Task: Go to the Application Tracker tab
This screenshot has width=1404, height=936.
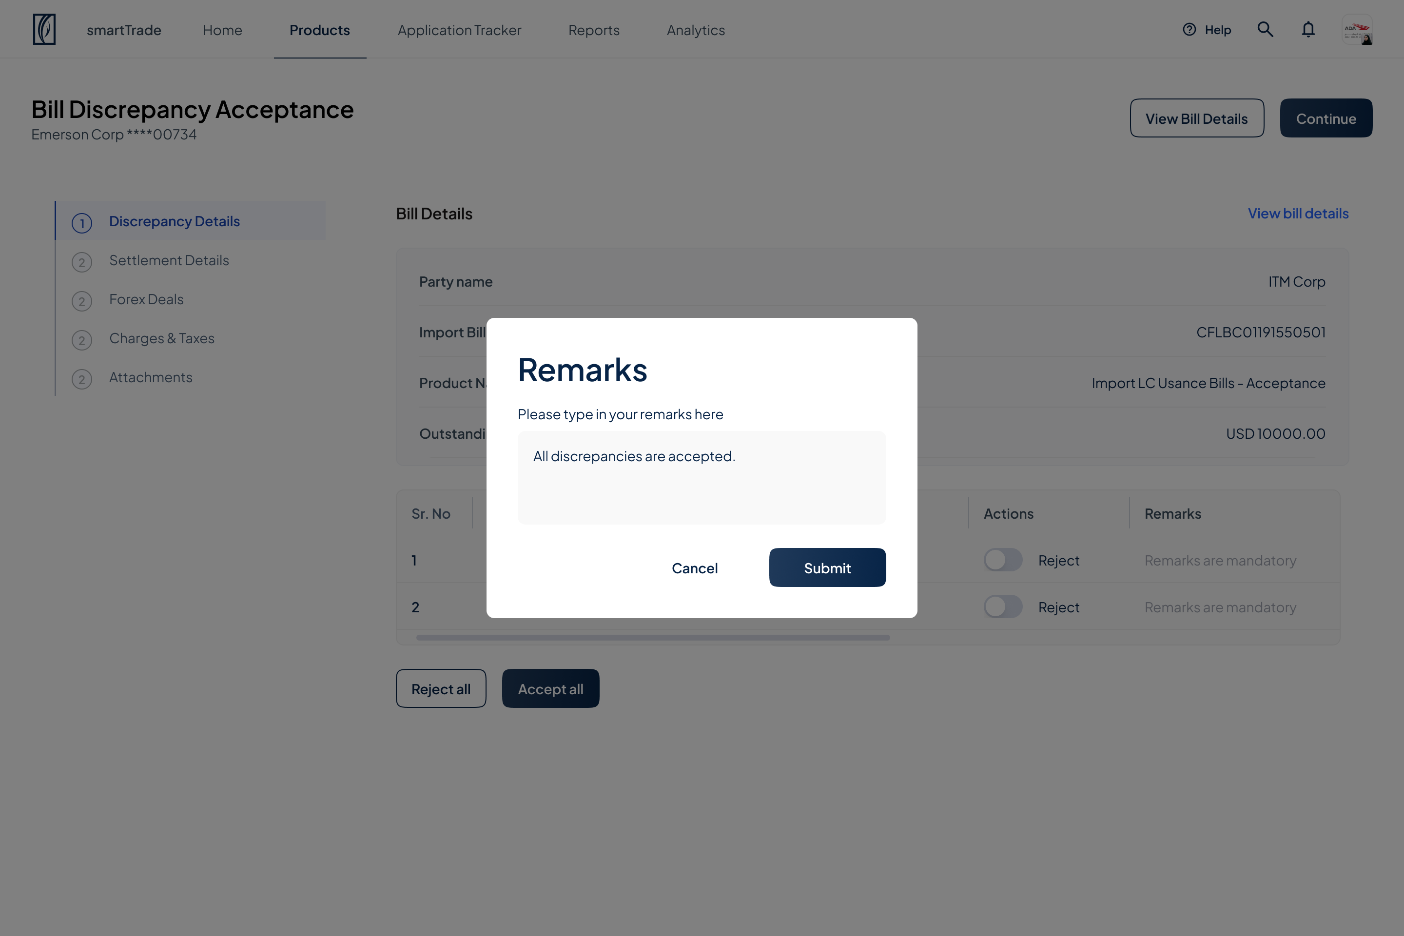Action: (x=459, y=30)
